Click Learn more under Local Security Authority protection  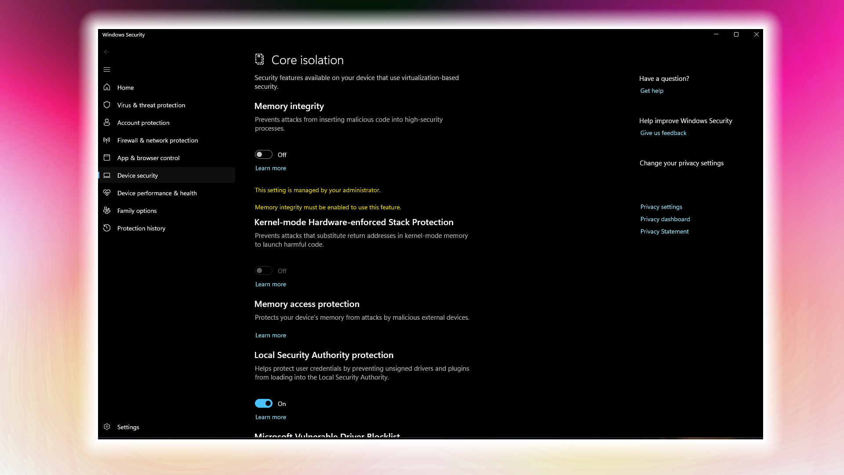click(x=271, y=417)
